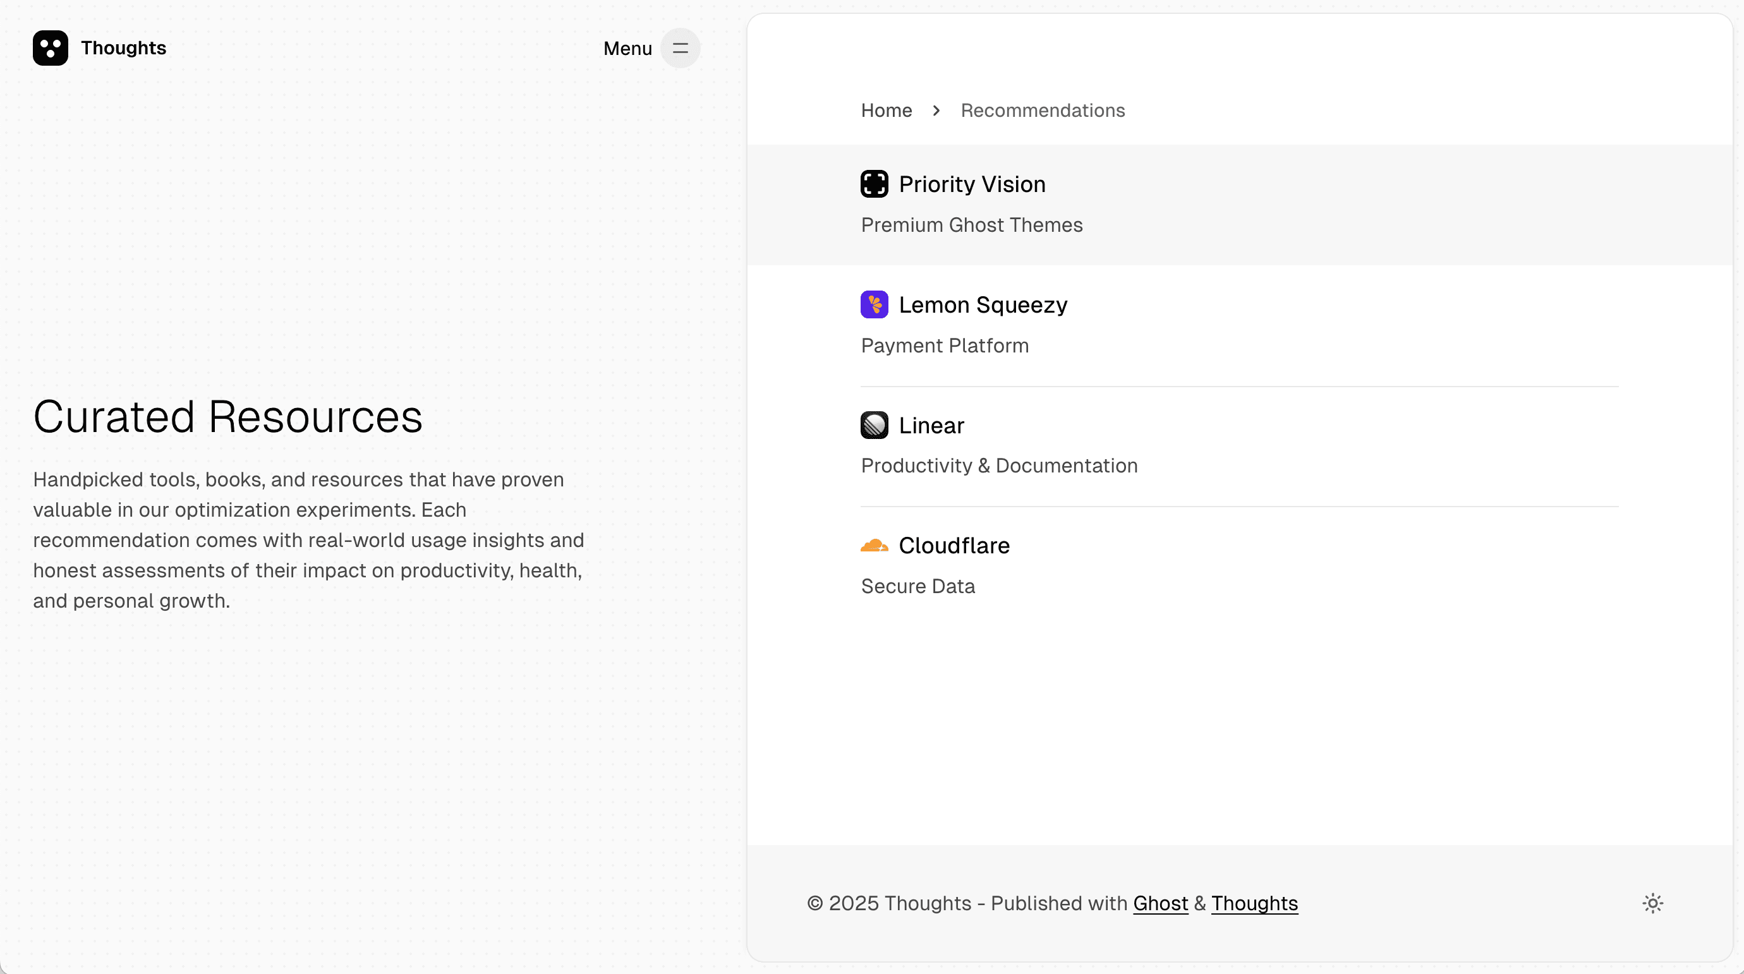1744x974 pixels.
Task: Click the Lemon Squeezy favicon
Action: click(x=873, y=304)
